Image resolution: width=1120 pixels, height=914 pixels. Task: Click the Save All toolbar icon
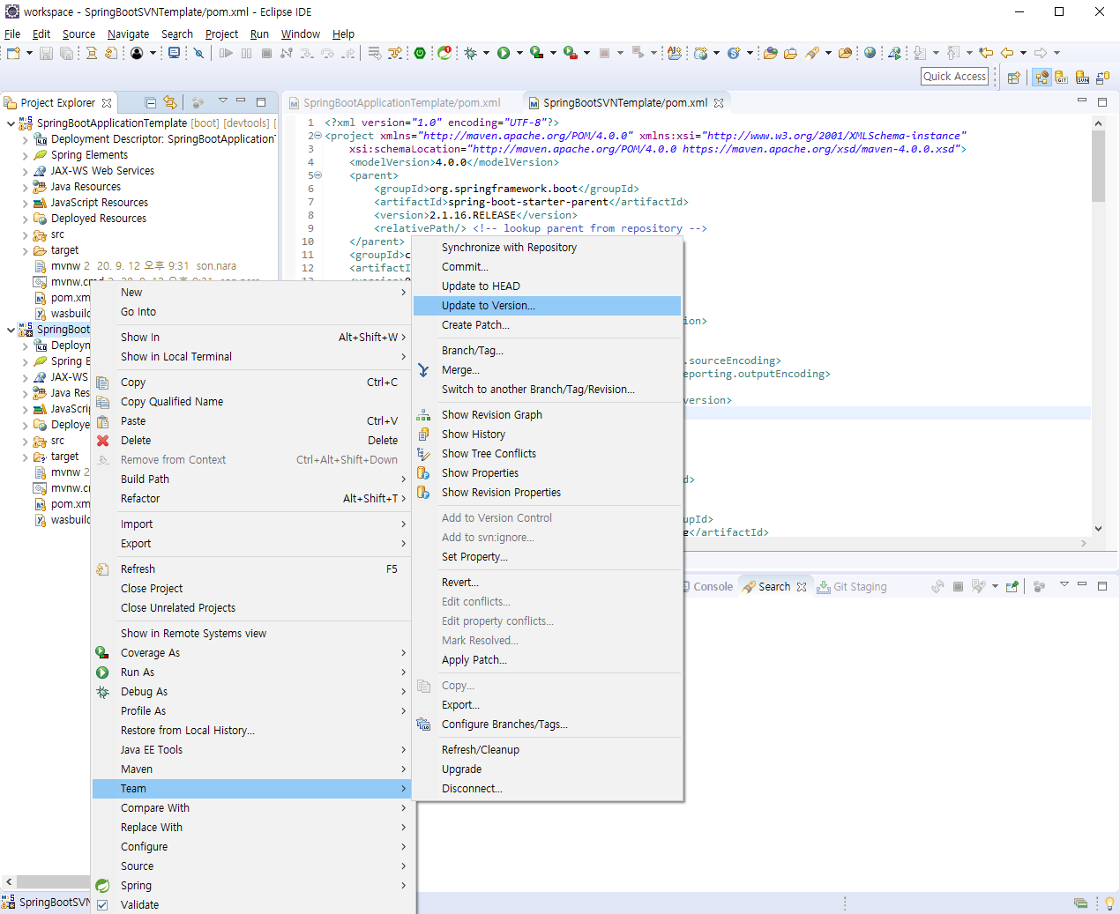coord(66,53)
